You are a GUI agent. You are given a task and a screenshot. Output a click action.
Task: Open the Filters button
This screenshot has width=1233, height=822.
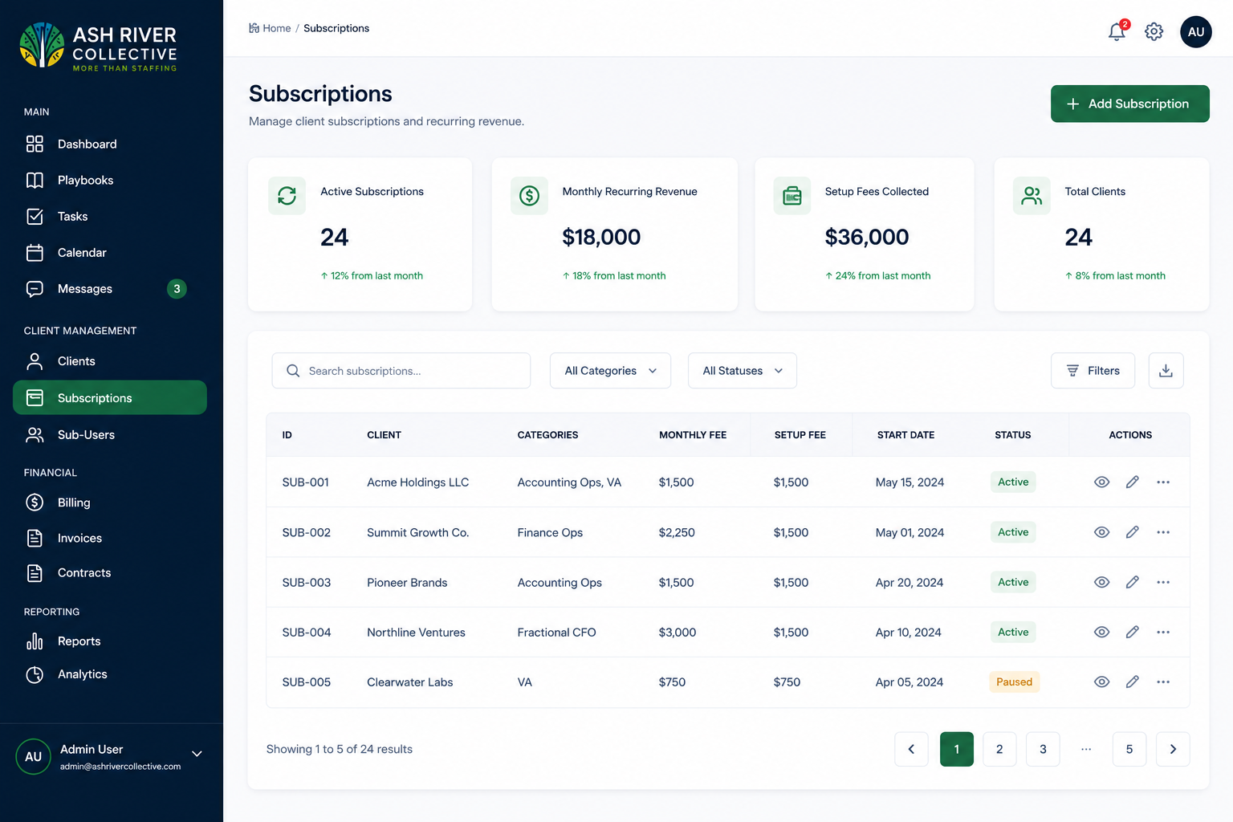click(1093, 371)
